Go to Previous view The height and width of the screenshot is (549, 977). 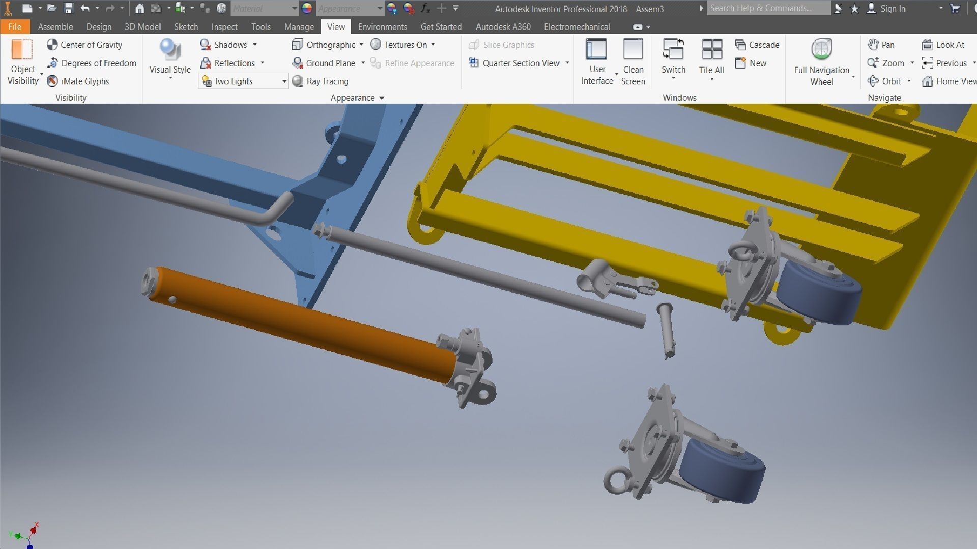pyautogui.click(x=944, y=63)
